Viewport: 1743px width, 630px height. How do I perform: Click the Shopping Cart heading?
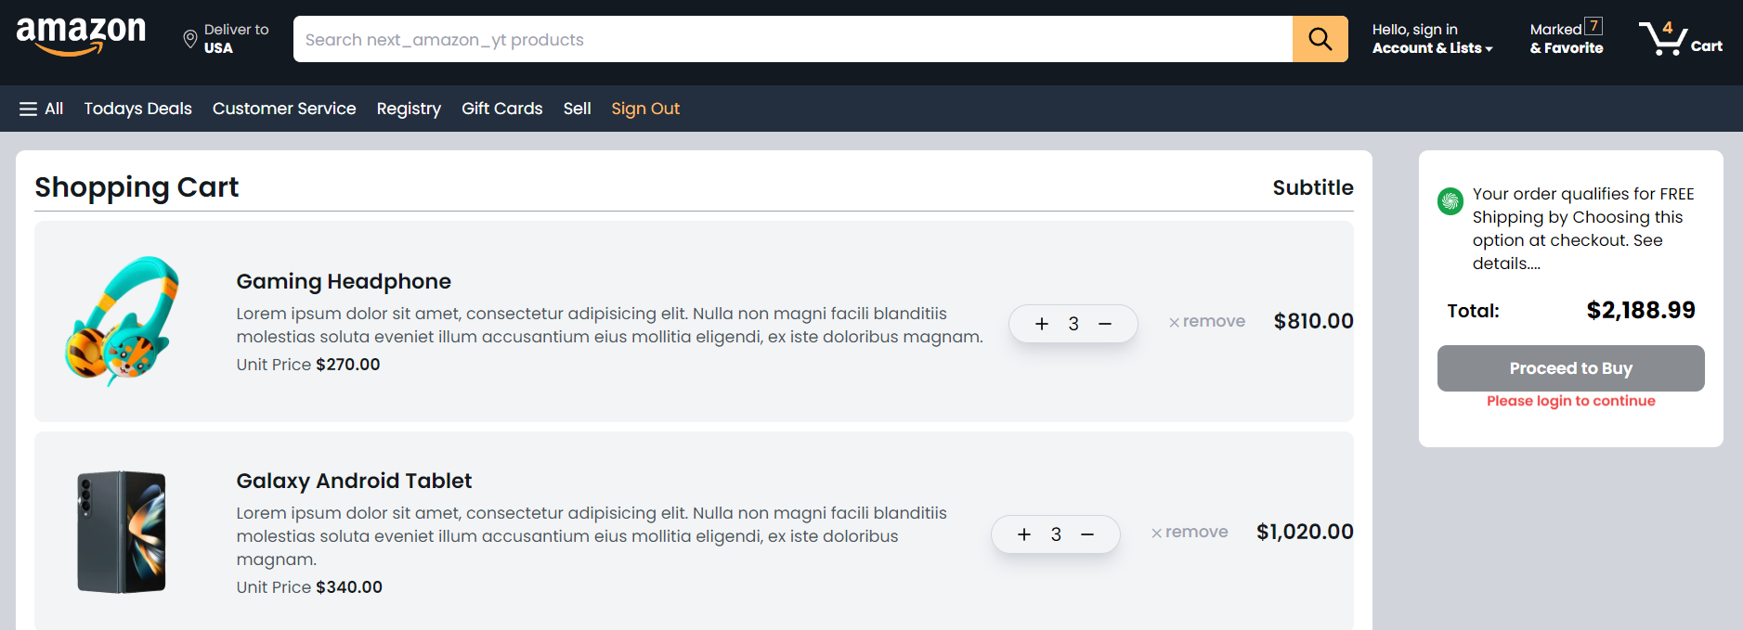(137, 187)
